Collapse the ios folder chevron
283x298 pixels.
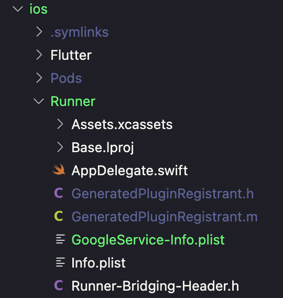click(x=18, y=9)
